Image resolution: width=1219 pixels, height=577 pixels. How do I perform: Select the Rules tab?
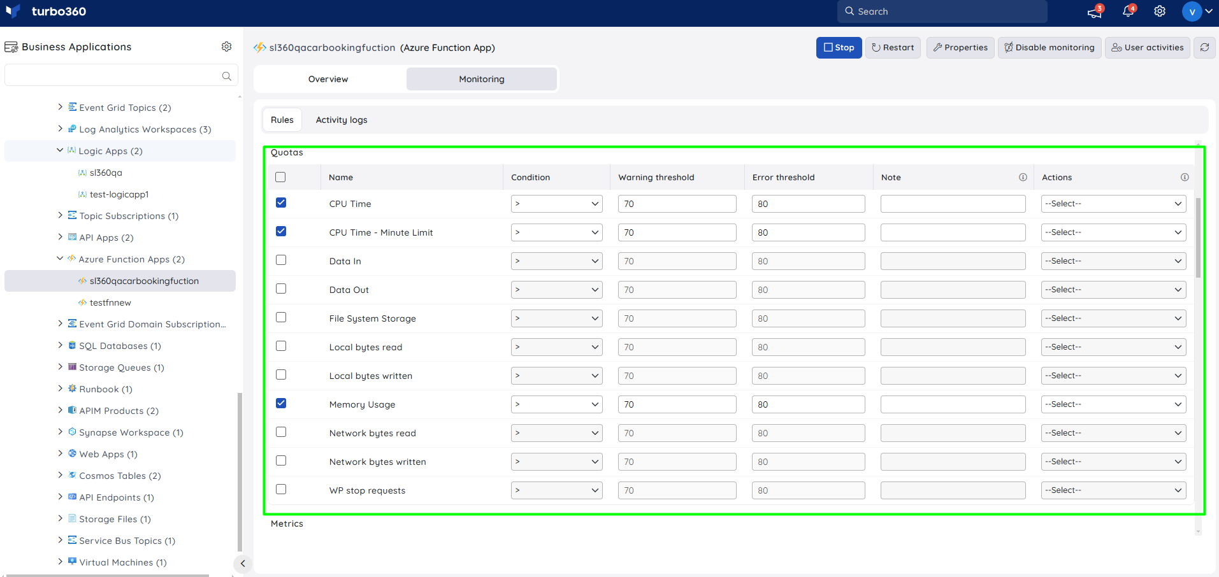[282, 120]
